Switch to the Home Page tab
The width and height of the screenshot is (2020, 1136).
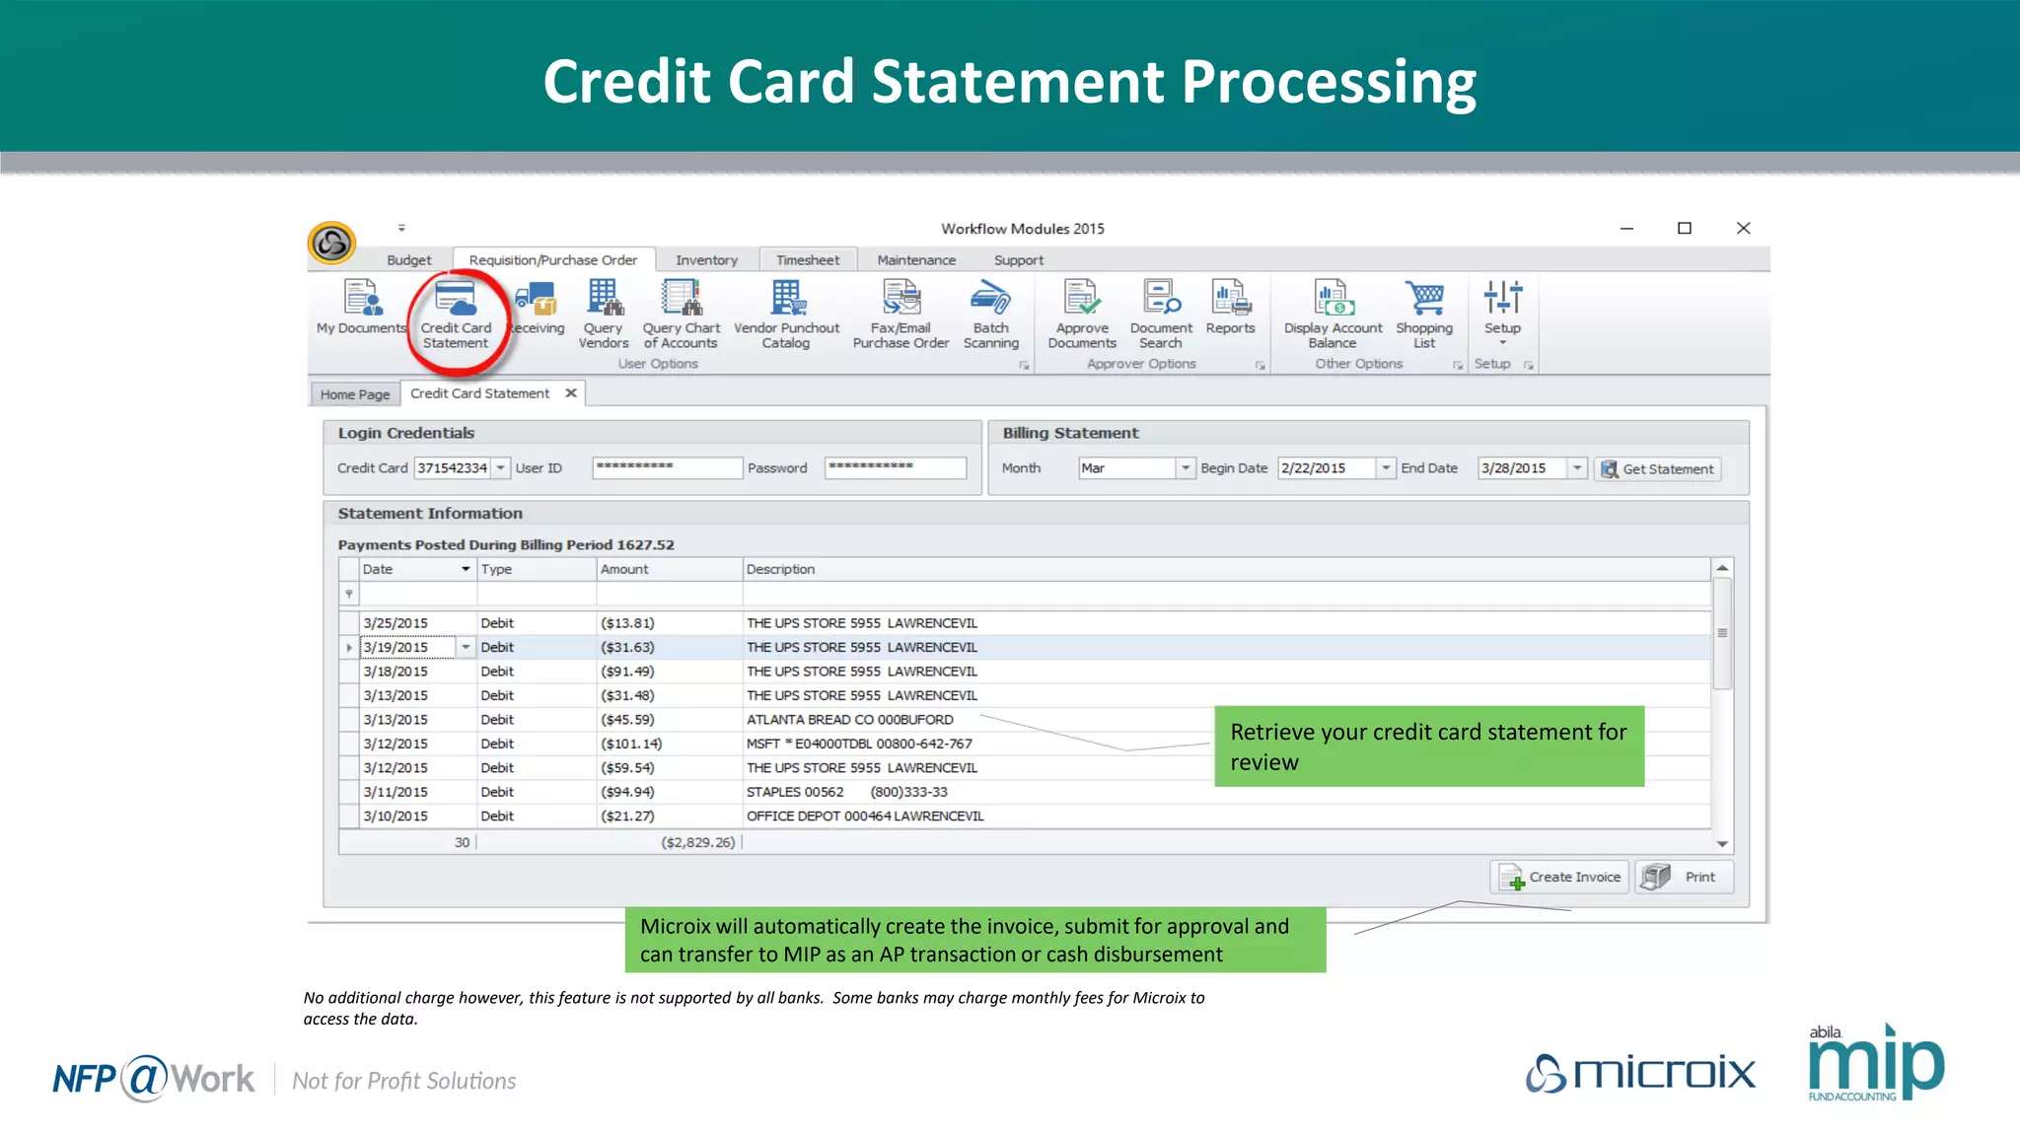pyautogui.click(x=355, y=394)
